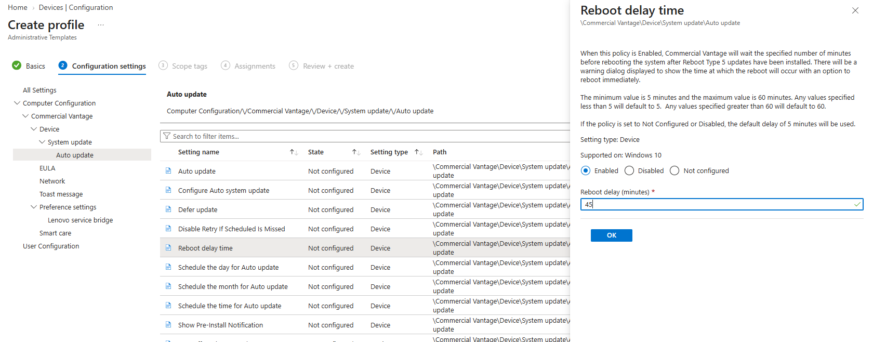Open Devices | Configuration breadcrumb link
Image resolution: width=873 pixels, height=342 pixels.
coord(76,7)
